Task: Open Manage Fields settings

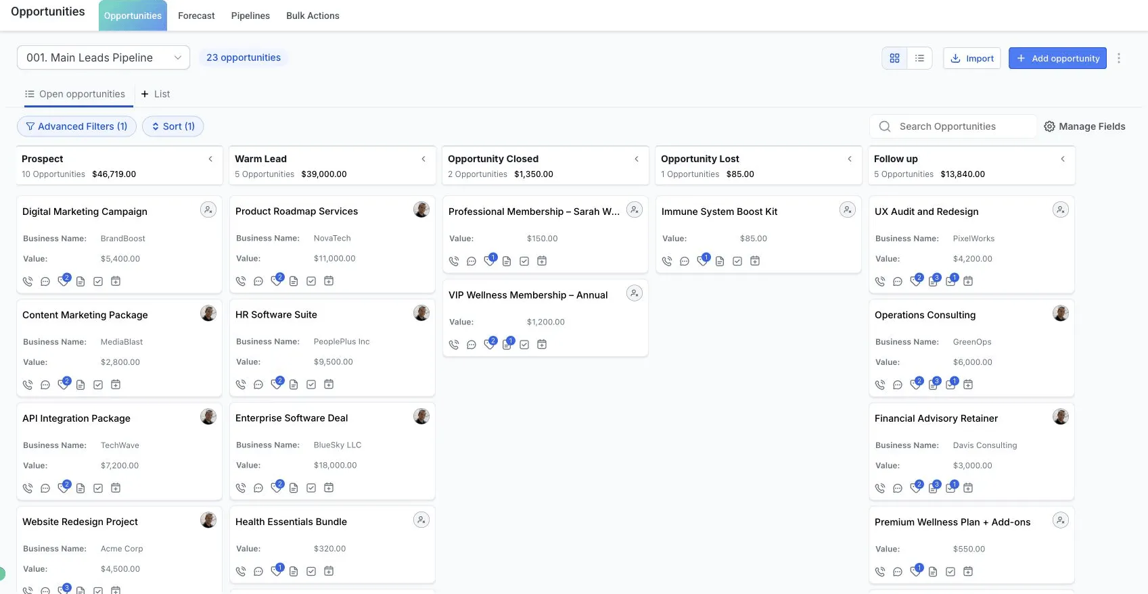Action: [x=1084, y=126]
